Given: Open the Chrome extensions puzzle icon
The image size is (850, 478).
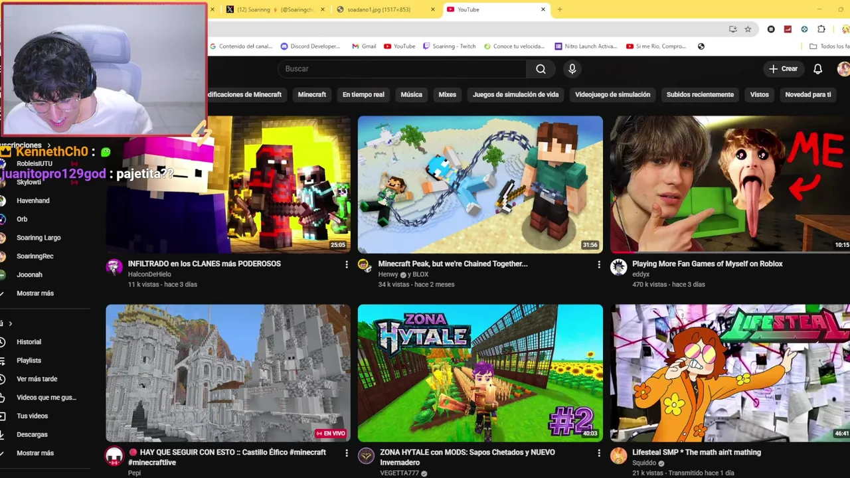Looking at the screenshot, I should (821, 29).
